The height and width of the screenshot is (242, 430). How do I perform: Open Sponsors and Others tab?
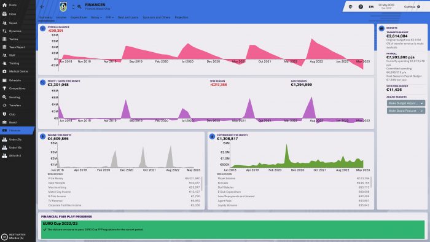[156, 17]
